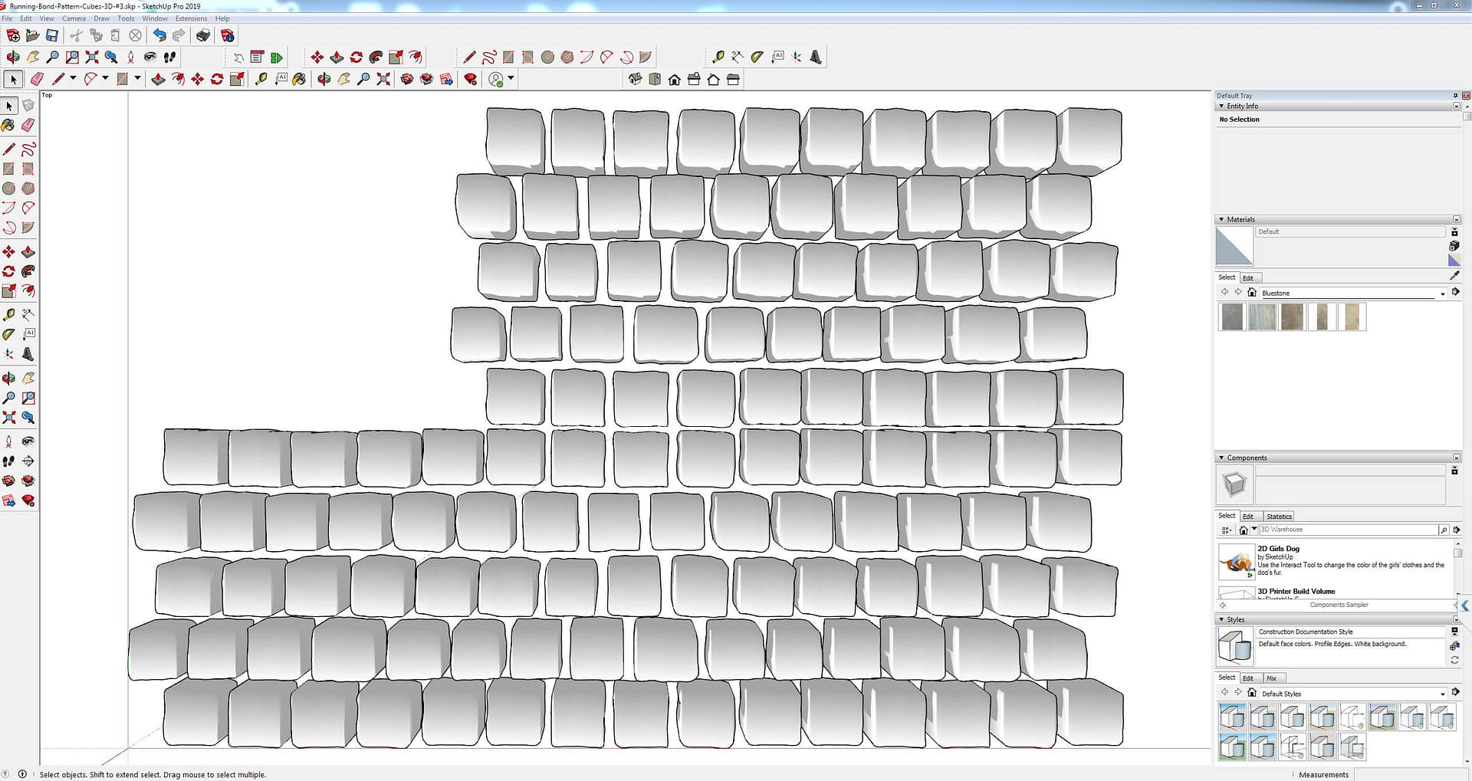
Task: Click the Save file icon
Action: pyautogui.click(x=52, y=35)
